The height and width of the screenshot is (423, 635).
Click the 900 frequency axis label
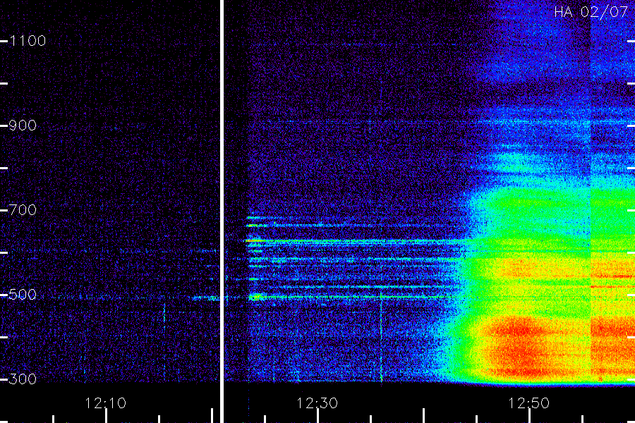(23, 125)
